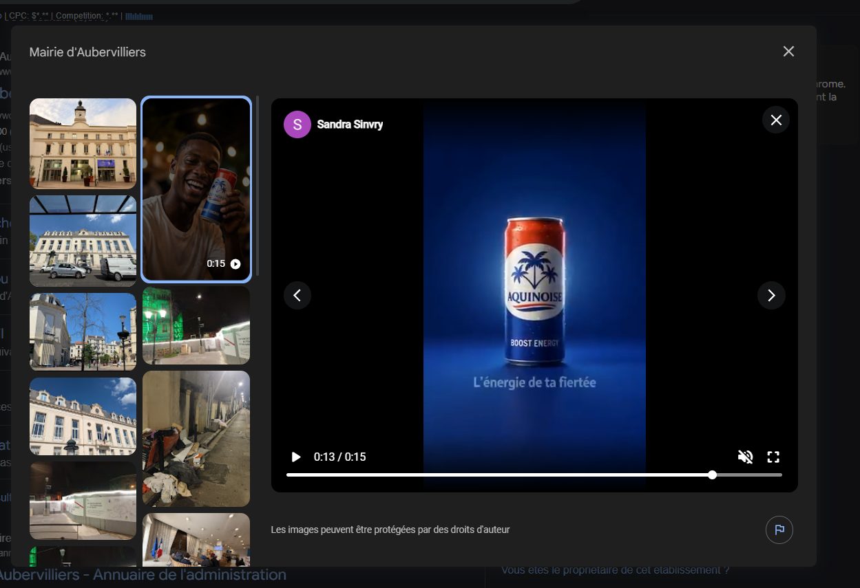Click the contributor name Sandra Sinvry
860x588 pixels.
click(x=350, y=124)
